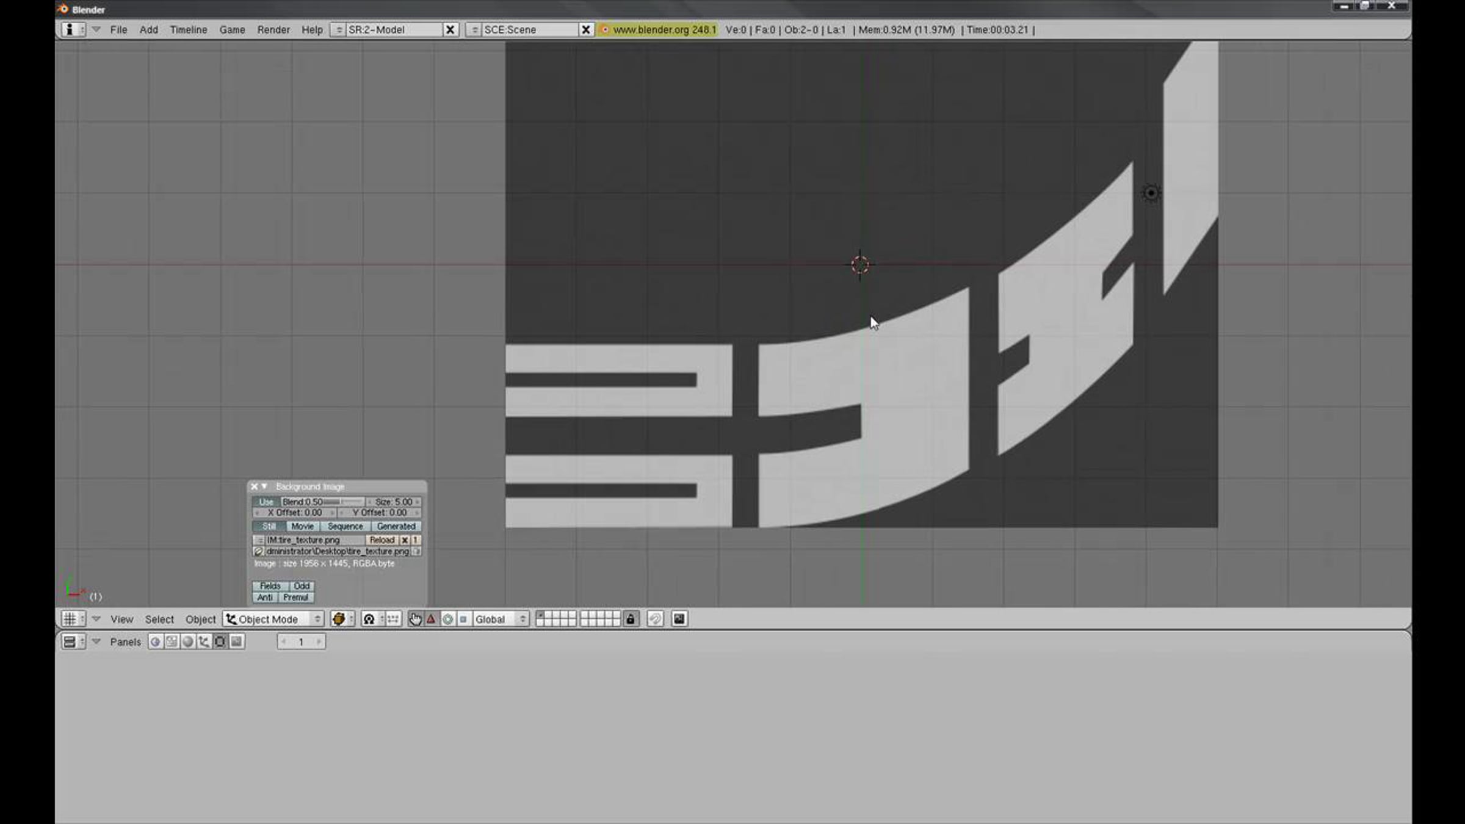This screenshot has height=824, width=1465.
Task: Open the Render menu
Action: click(273, 29)
